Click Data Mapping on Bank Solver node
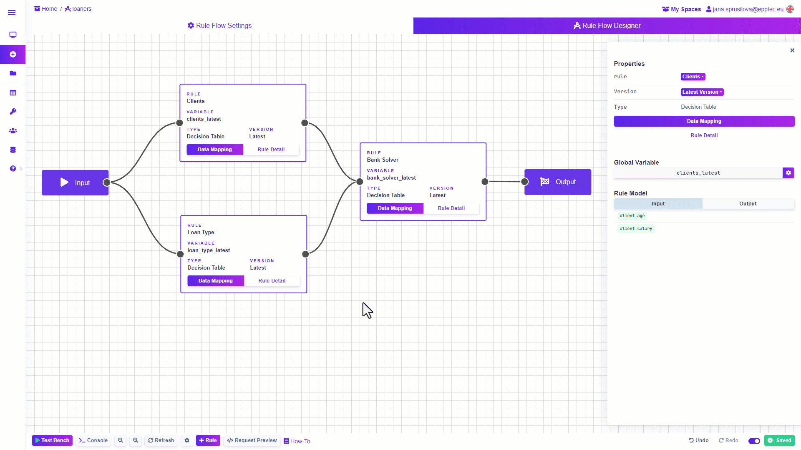The image size is (801, 450). (395, 208)
